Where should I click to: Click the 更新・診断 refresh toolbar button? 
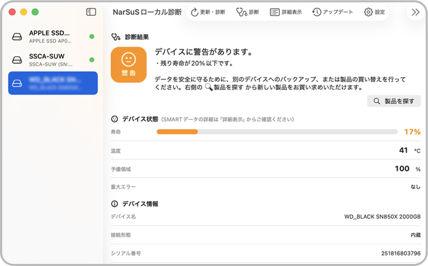pyautogui.click(x=208, y=12)
